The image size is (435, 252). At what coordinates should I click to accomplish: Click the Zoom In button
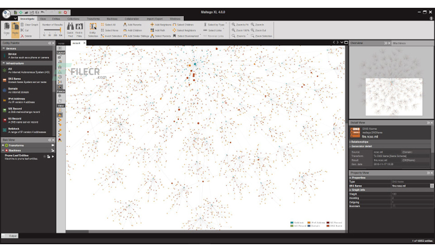(257, 24)
